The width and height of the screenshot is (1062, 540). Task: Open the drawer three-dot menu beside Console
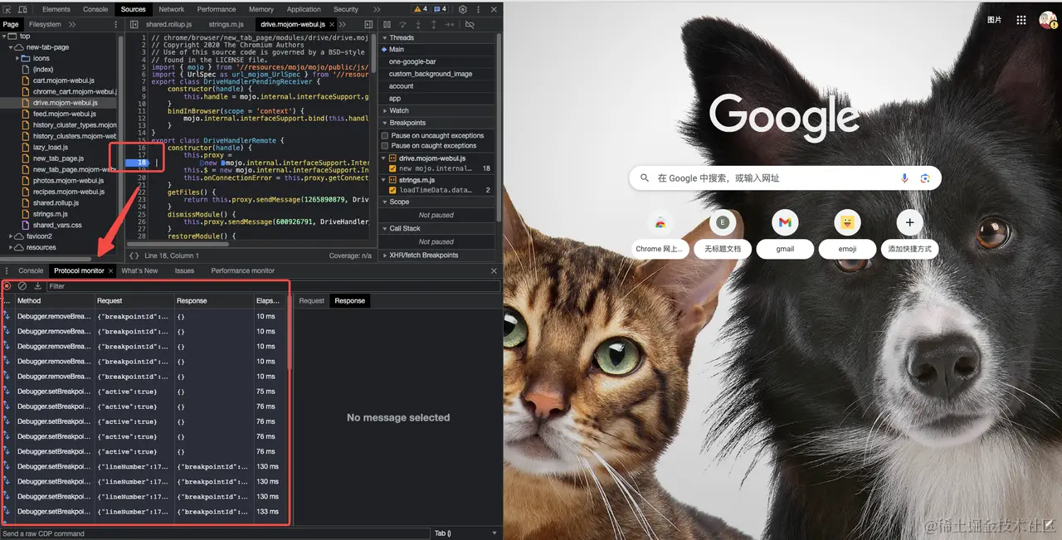7,270
